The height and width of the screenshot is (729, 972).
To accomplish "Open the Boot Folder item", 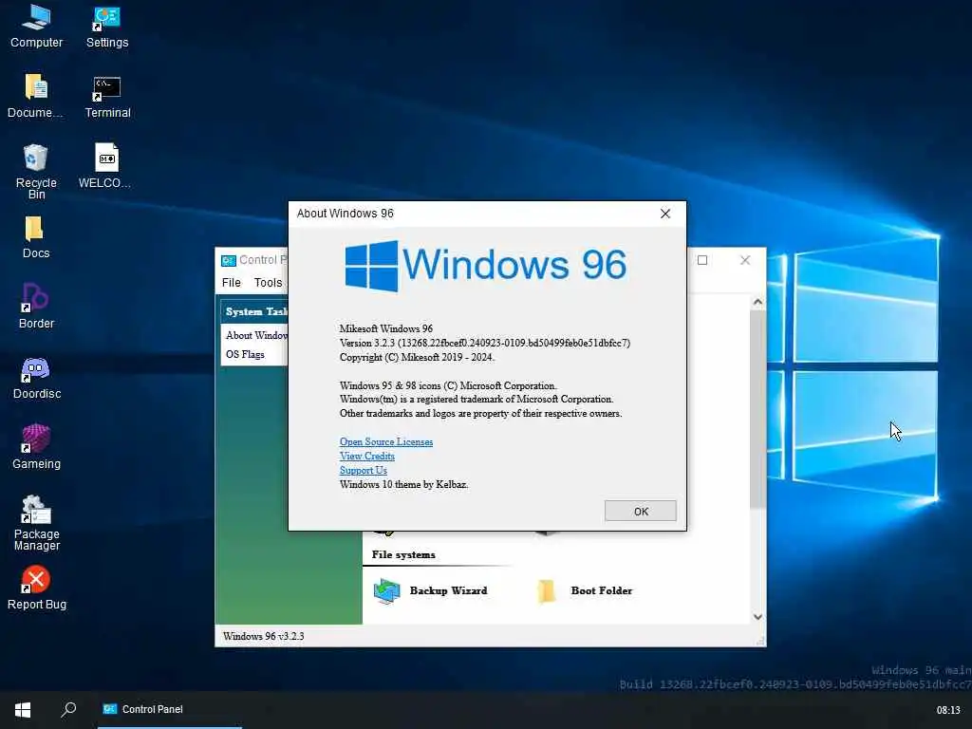I will pos(584,590).
